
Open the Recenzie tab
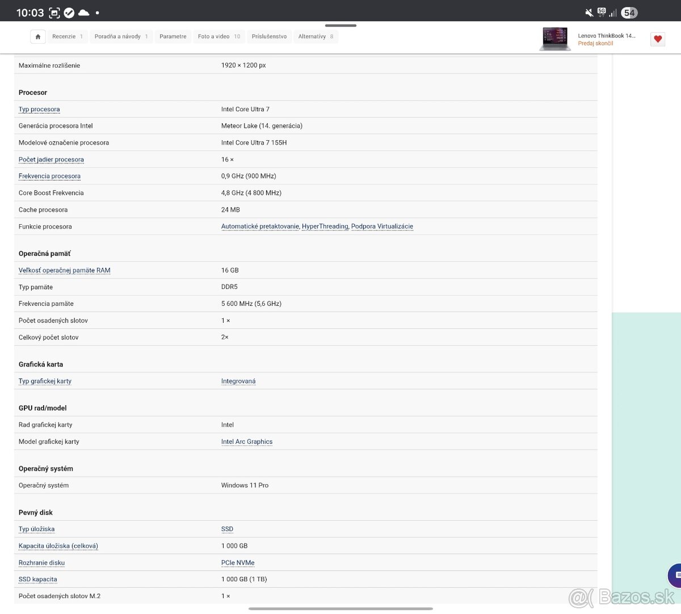click(x=67, y=36)
